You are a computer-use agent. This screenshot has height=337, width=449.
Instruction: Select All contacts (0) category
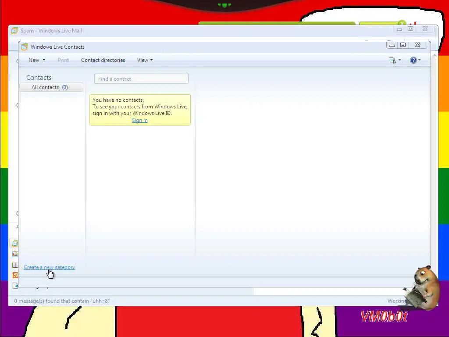click(x=51, y=87)
